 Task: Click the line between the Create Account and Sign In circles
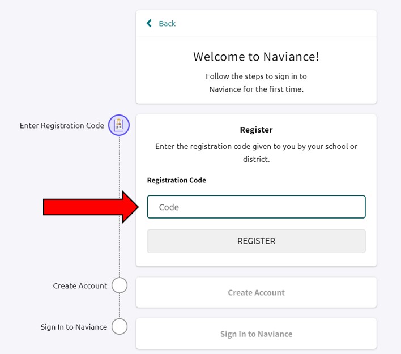(119, 306)
